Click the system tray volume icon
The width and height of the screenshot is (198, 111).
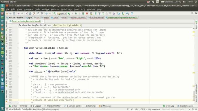184,2
